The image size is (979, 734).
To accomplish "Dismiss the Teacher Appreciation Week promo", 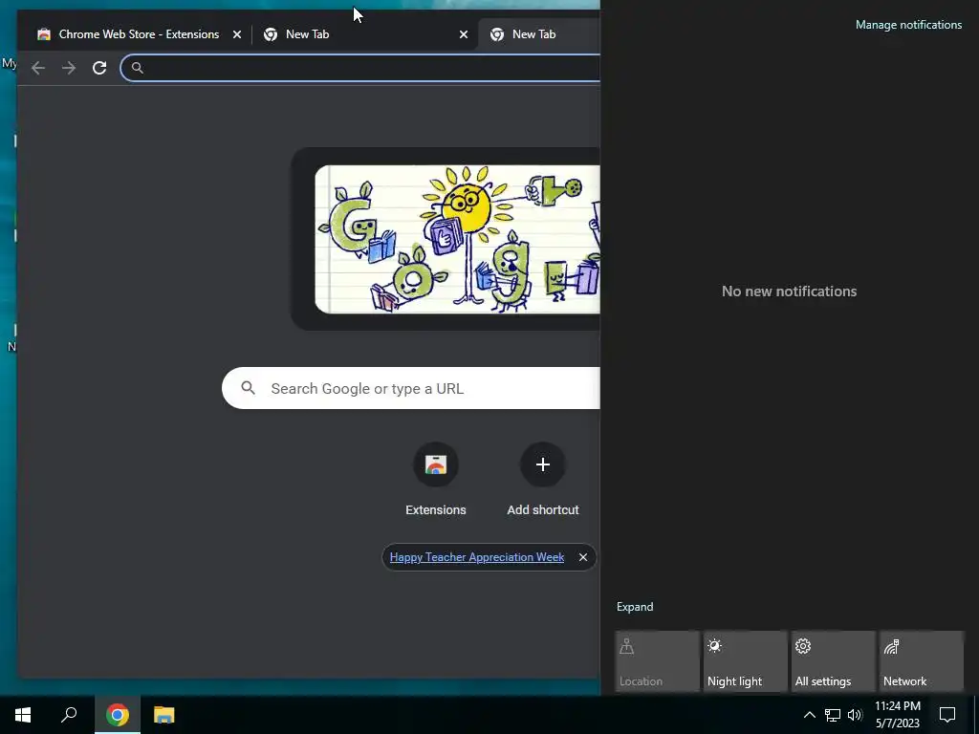I will (x=582, y=557).
